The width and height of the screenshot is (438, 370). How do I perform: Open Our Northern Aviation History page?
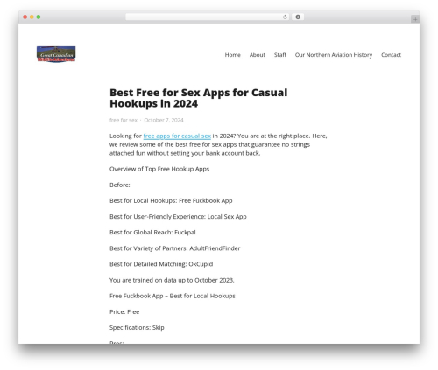334,55
